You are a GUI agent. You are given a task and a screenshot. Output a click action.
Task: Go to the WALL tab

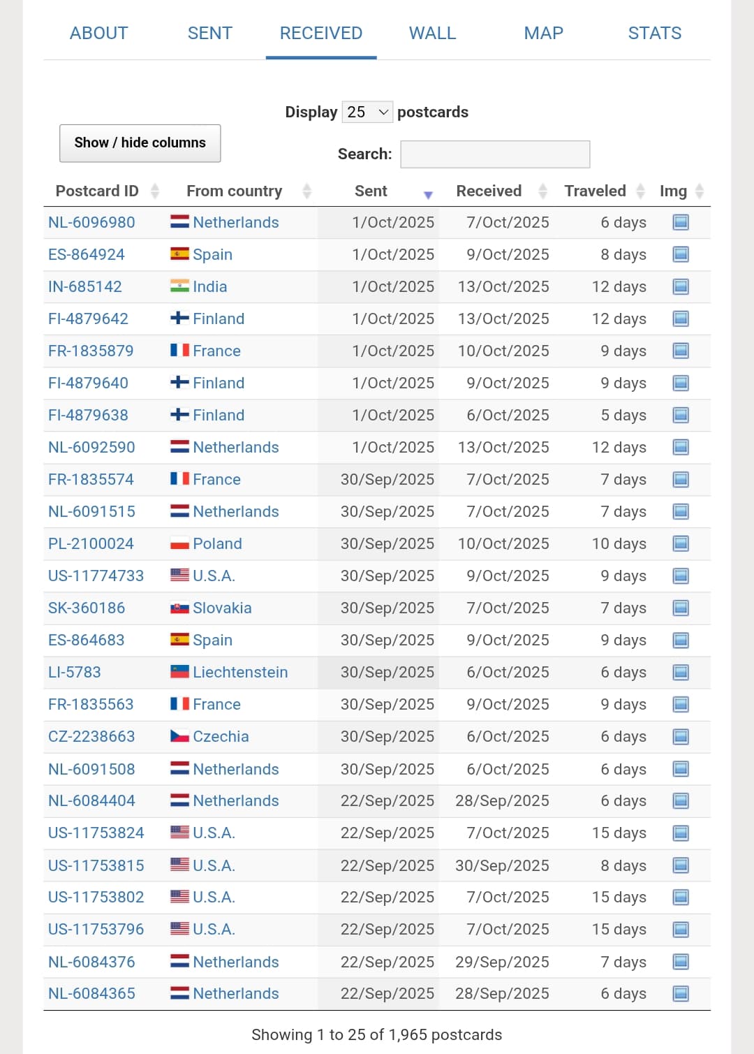tap(432, 33)
